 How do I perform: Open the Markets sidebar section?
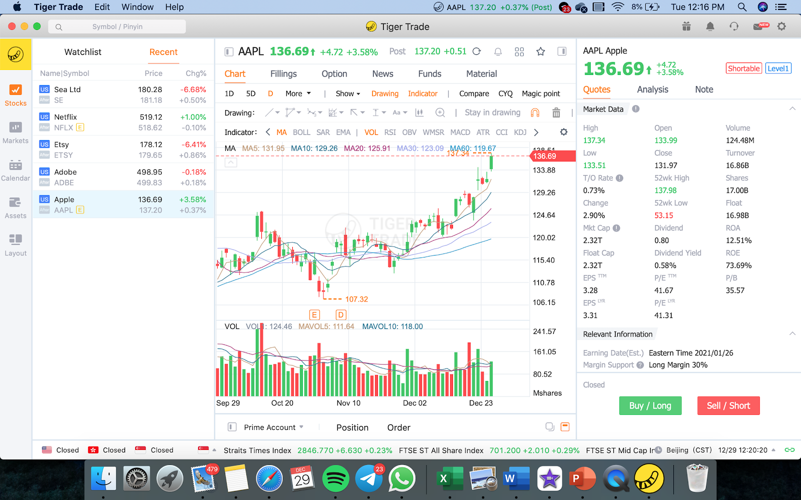tap(16, 132)
